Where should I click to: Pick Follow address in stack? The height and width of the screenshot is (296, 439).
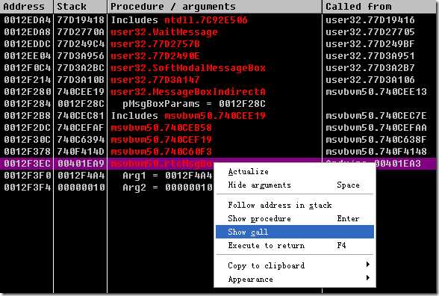tap(295, 205)
